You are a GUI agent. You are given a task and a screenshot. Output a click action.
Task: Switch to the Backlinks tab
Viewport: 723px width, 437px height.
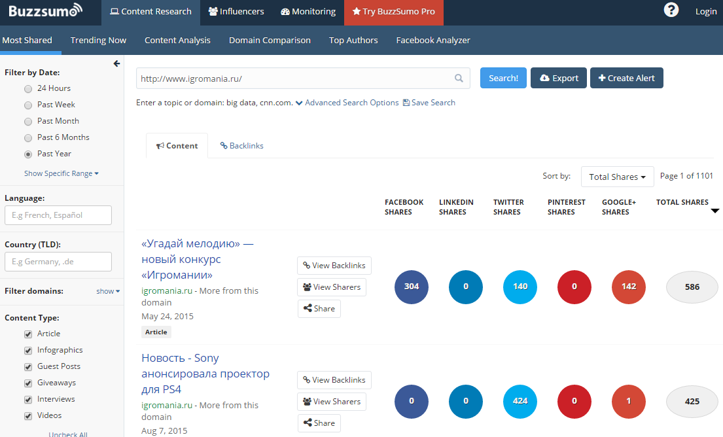(x=242, y=146)
